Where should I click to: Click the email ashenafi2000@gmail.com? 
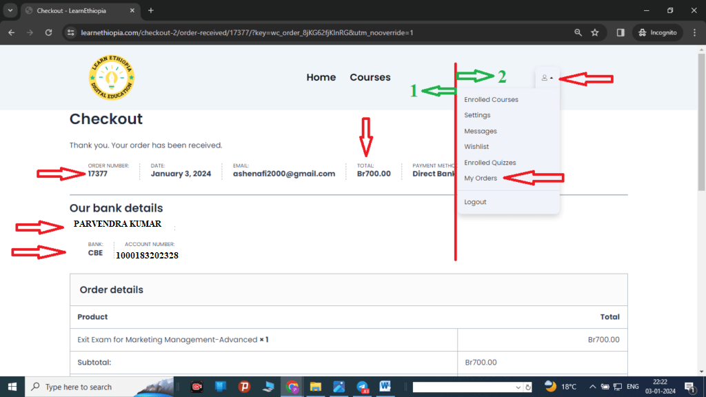(x=283, y=174)
